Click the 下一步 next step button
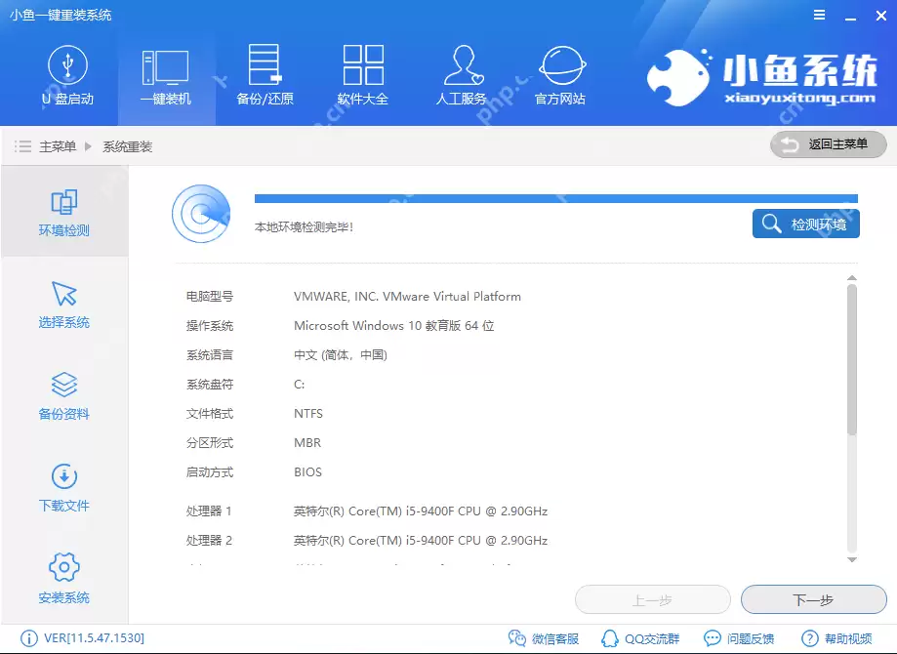Image resolution: width=897 pixels, height=654 pixels. pyautogui.click(x=815, y=599)
